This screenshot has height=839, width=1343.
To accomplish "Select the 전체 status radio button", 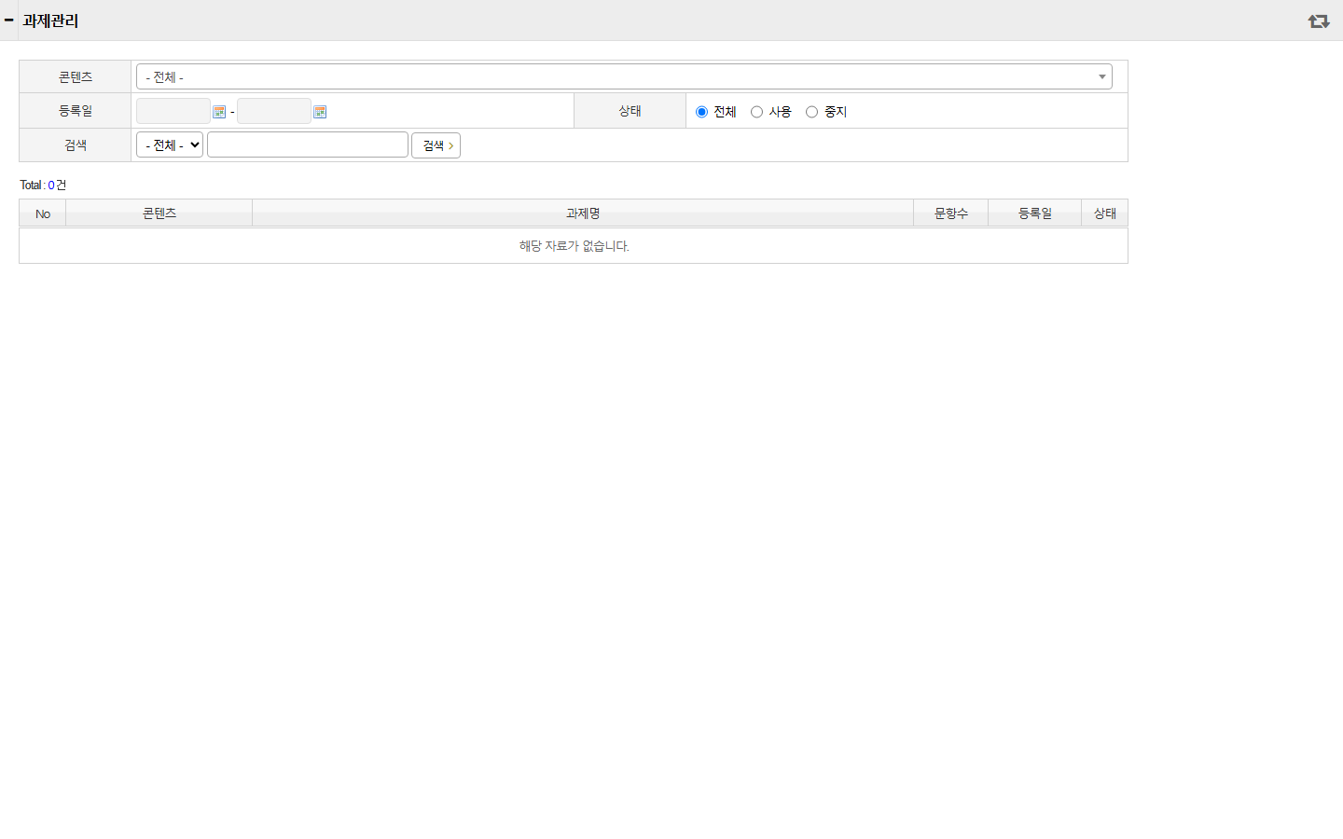I will tap(702, 112).
